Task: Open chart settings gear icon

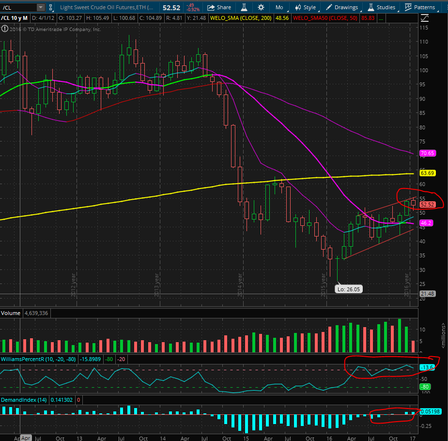Action: click(261, 7)
